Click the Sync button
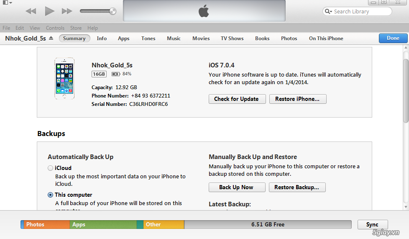409x239 pixels. [x=373, y=225]
